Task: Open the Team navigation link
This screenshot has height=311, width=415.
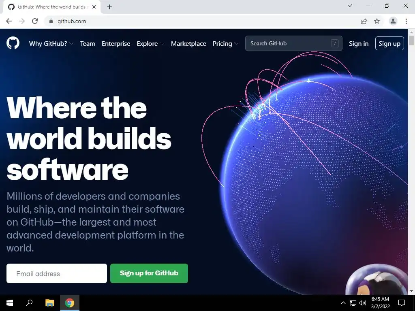Action: click(88, 44)
